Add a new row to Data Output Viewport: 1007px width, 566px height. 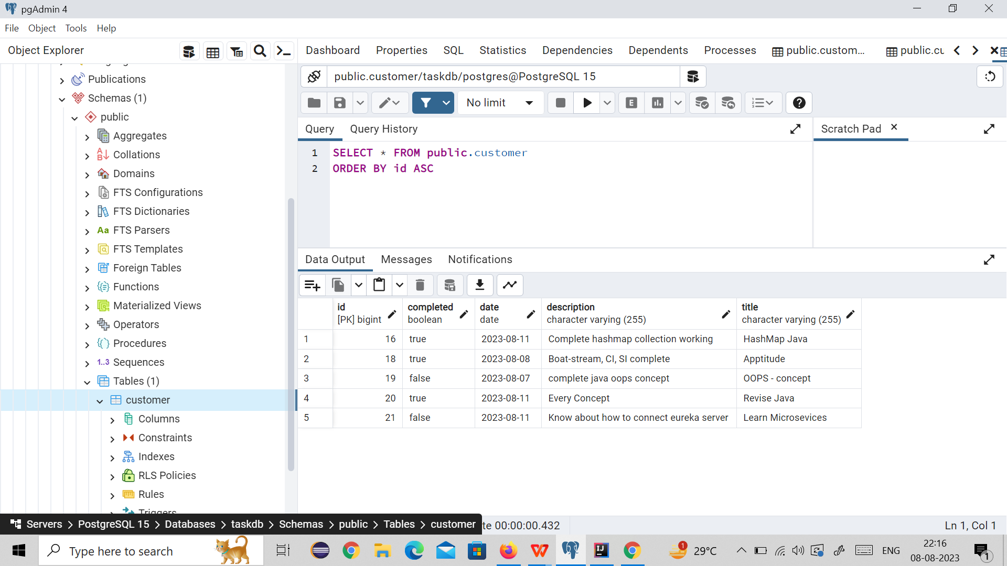(x=312, y=285)
